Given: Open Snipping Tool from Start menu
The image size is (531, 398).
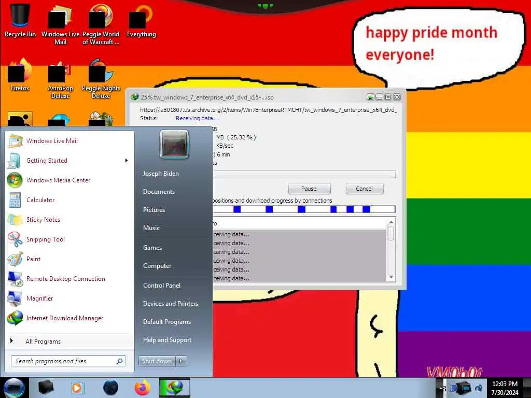Looking at the screenshot, I should pyautogui.click(x=69, y=239).
